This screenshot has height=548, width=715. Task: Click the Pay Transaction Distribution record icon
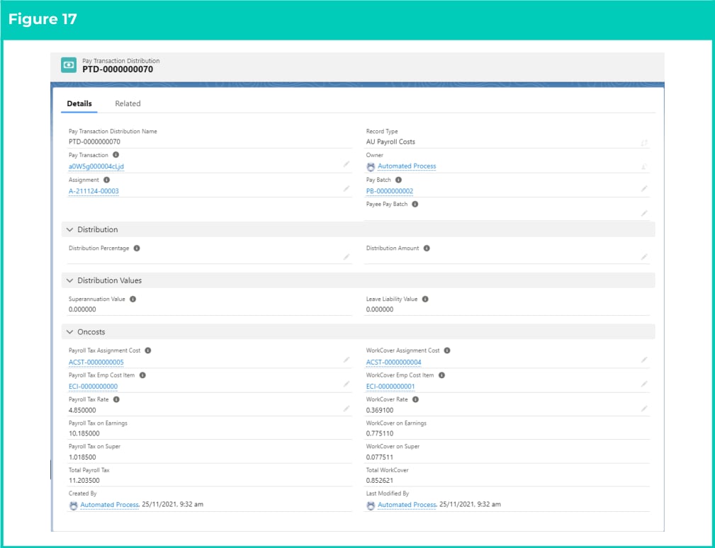pos(69,65)
